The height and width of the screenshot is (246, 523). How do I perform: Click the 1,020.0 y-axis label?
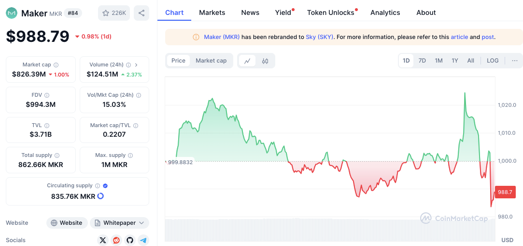click(x=507, y=105)
